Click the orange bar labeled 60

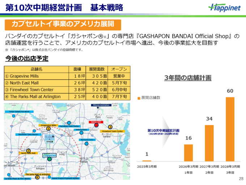tap(230, 129)
